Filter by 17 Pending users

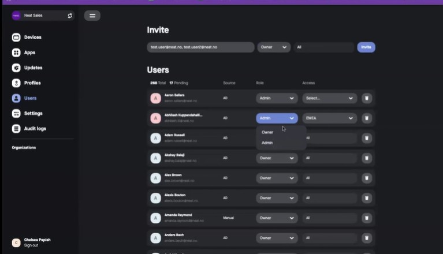click(x=178, y=83)
